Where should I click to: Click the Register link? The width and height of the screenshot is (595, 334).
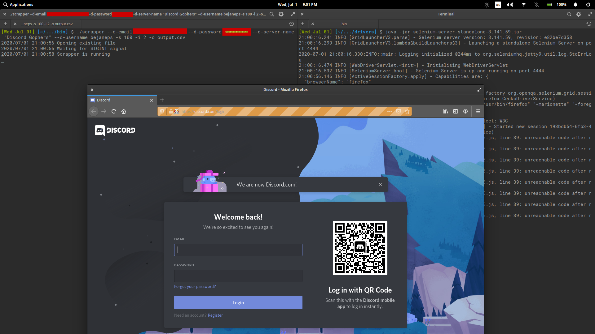pyautogui.click(x=215, y=315)
